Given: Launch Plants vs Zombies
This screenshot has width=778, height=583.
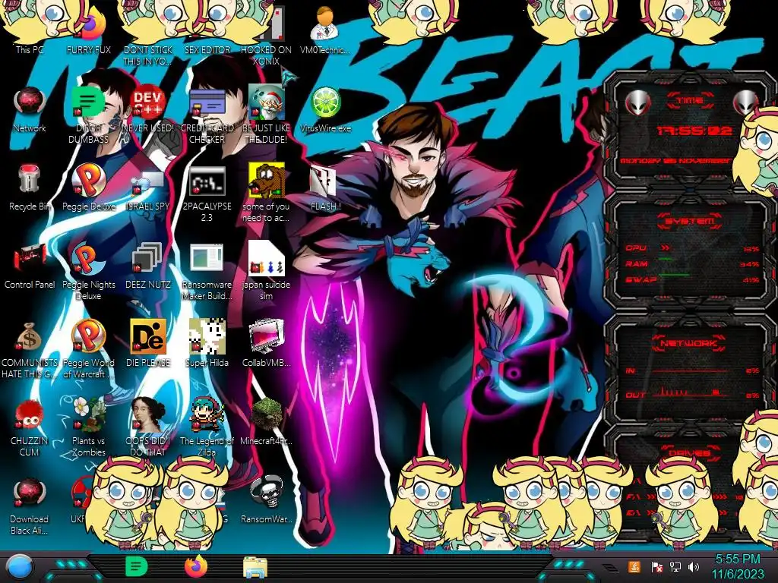Looking at the screenshot, I should click(88, 427).
